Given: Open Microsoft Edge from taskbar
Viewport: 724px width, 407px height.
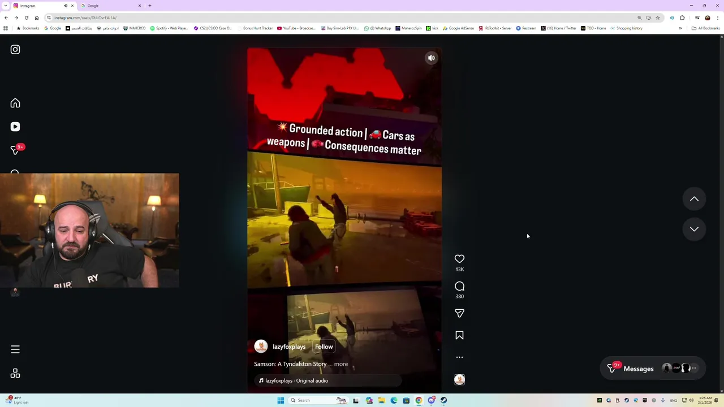Looking at the screenshot, I should [394, 400].
